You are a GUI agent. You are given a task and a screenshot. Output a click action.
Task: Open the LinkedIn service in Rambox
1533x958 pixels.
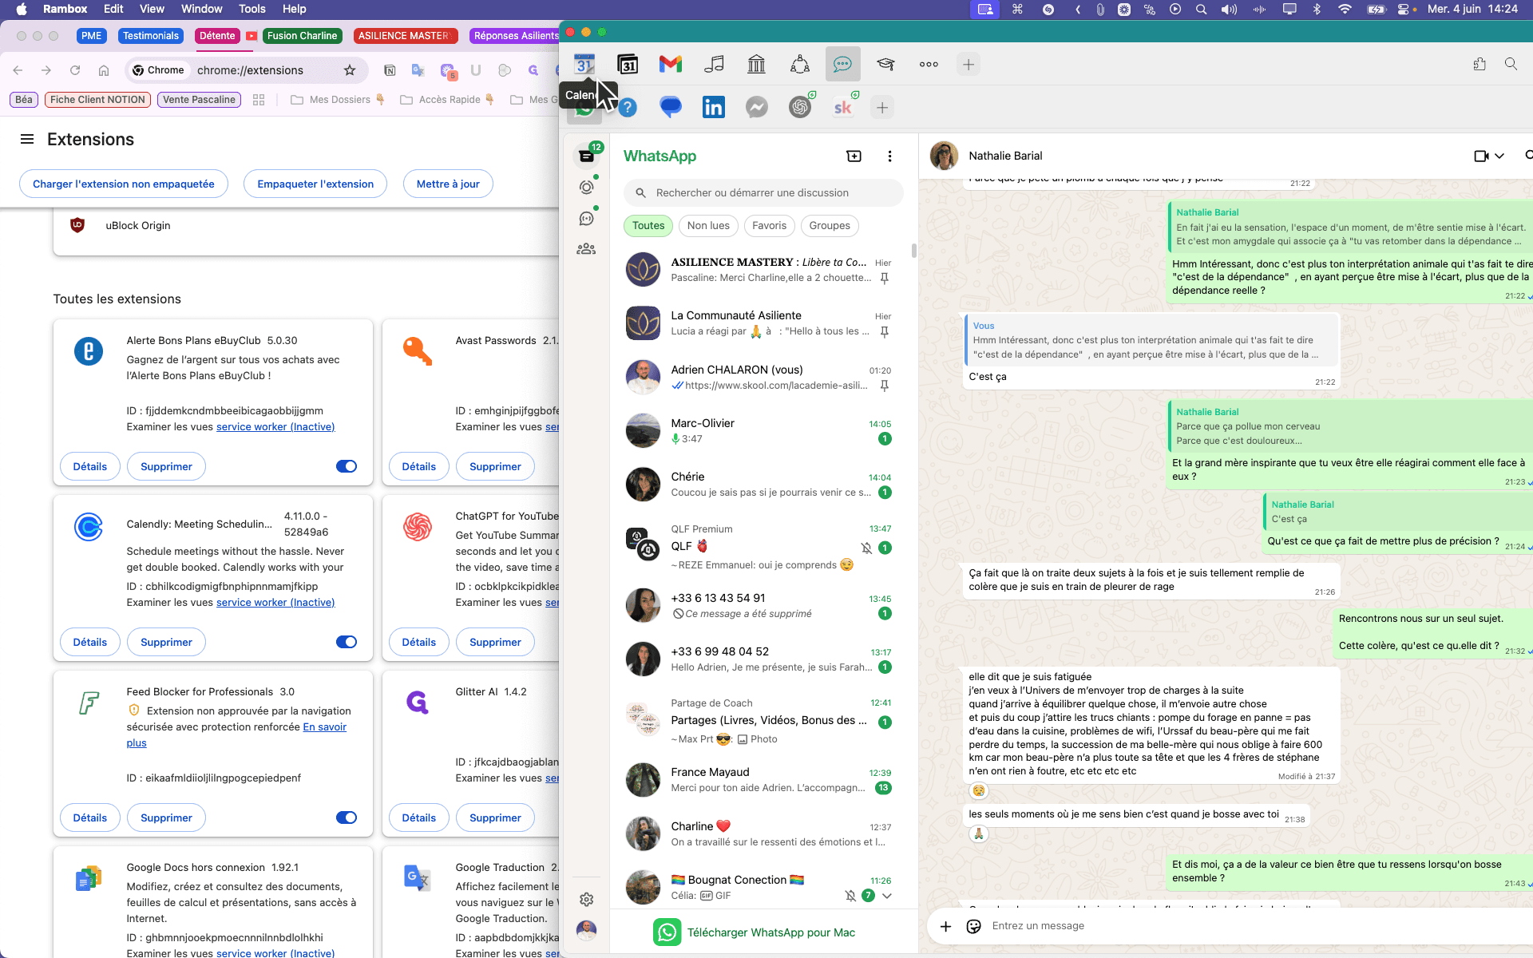(714, 107)
